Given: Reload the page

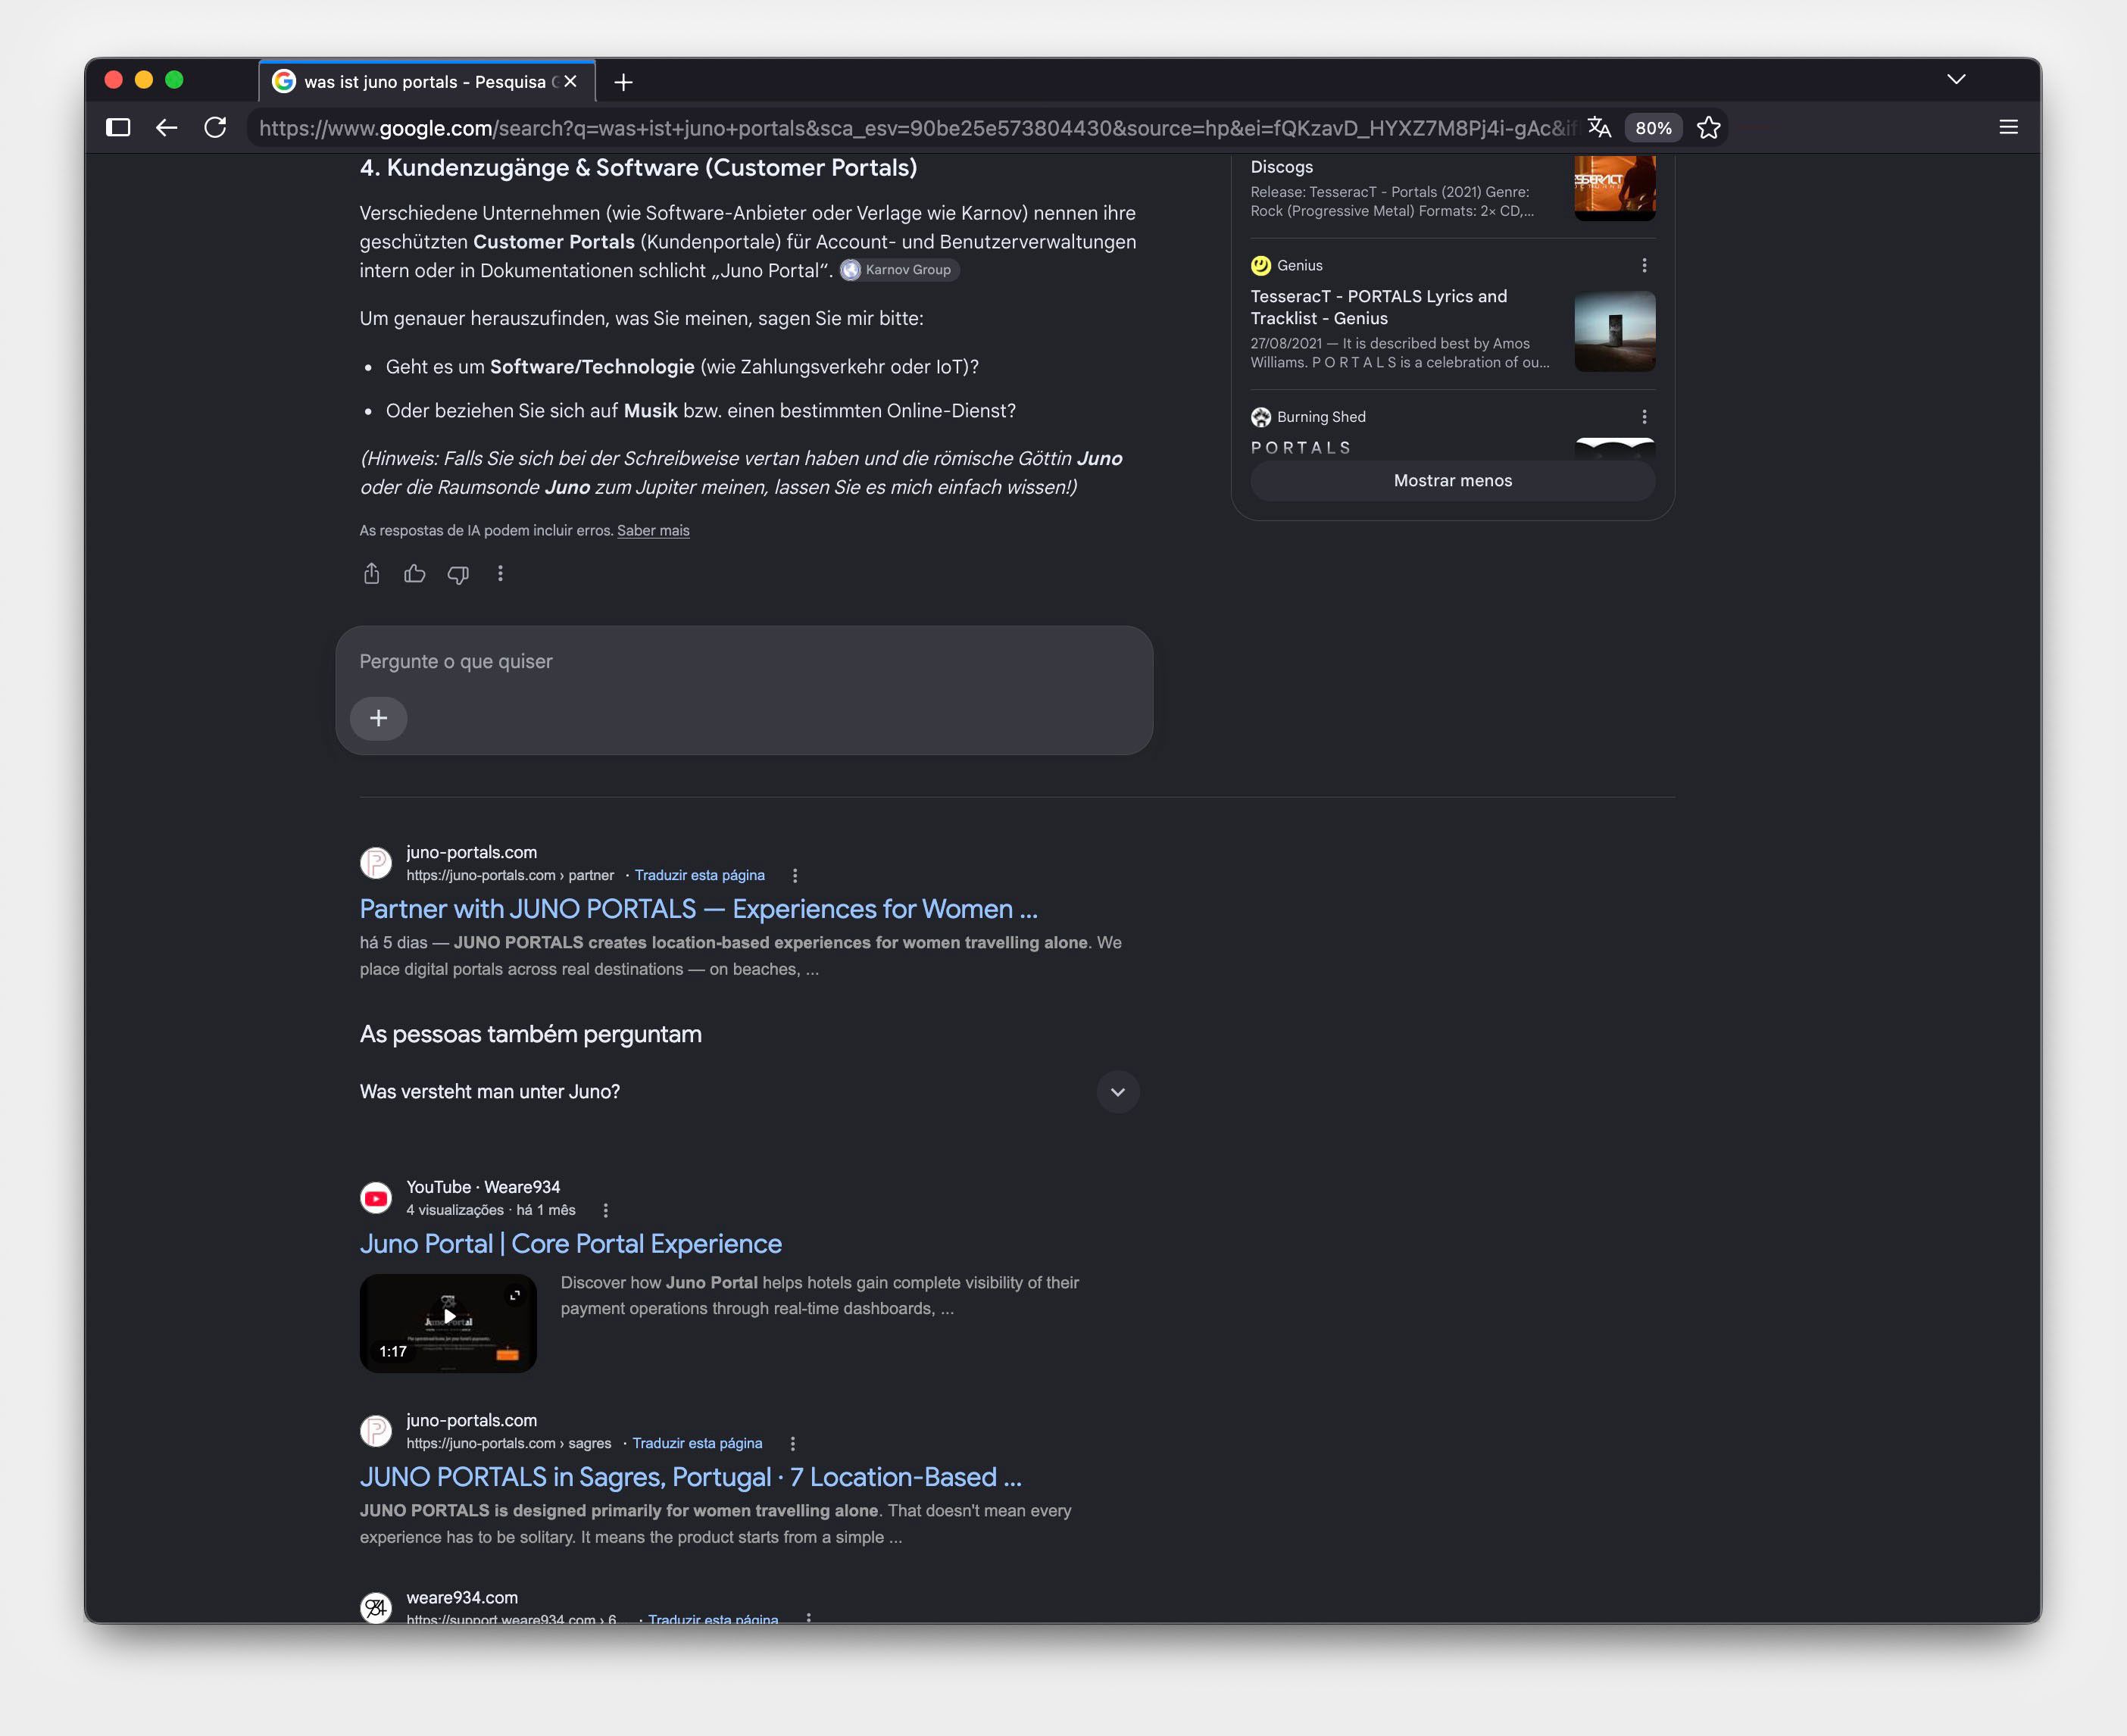Looking at the screenshot, I should tap(215, 128).
